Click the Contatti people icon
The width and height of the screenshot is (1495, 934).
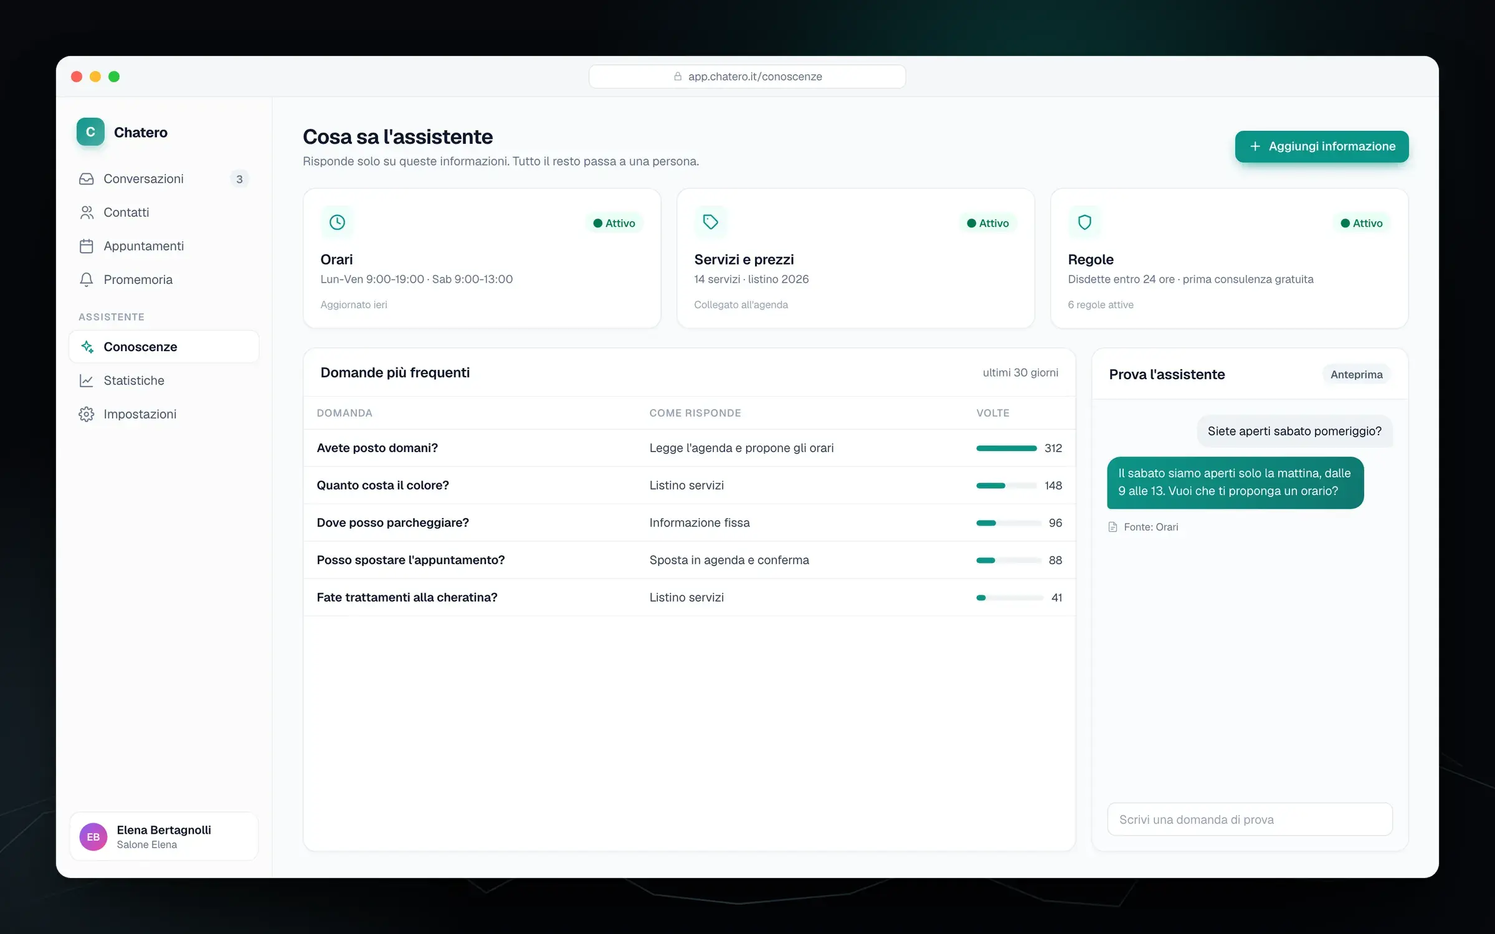87,212
